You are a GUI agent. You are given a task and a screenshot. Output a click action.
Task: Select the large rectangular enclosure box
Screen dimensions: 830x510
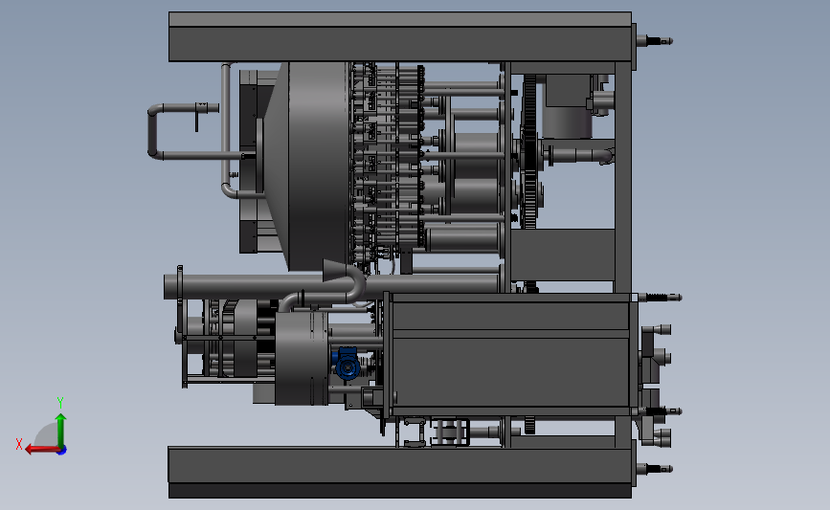[510, 355]
